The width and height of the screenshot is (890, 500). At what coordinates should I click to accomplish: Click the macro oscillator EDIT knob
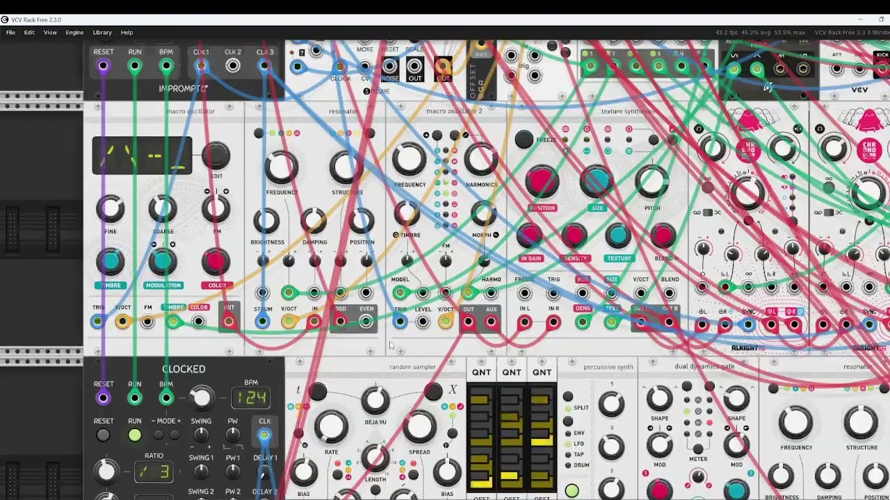[216, 156]
